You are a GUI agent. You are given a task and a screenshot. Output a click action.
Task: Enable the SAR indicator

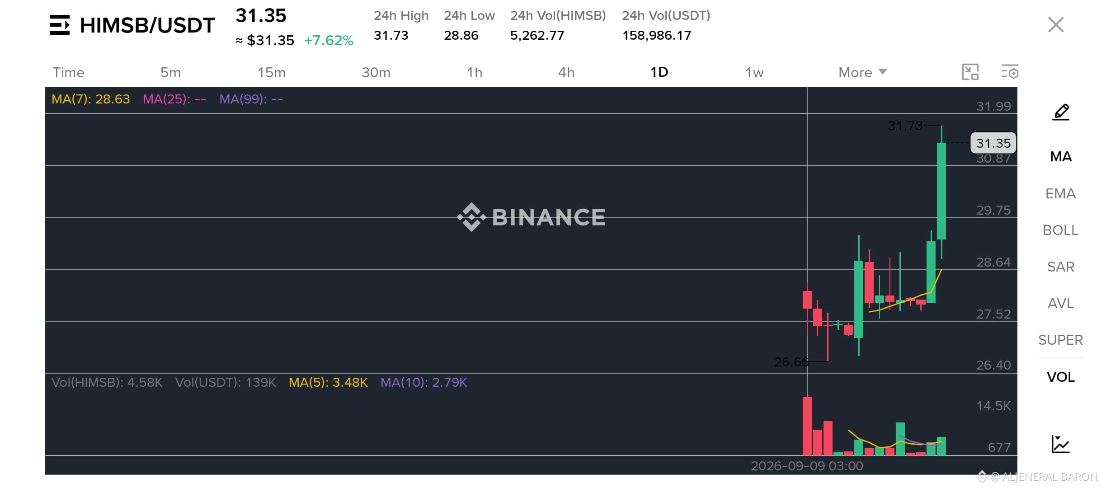1060,267
